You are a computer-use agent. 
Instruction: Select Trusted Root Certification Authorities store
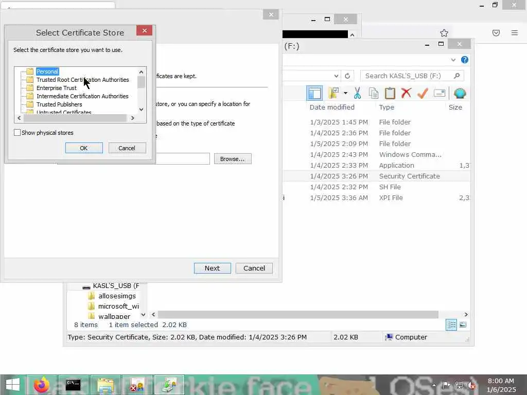click(82, 80)
